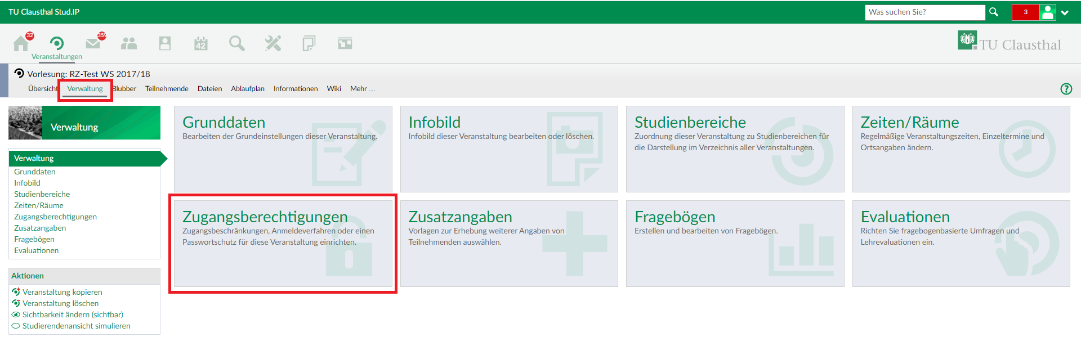1081x346 pixels.
Task: Click the magnifier search icon in navigation
Action: (237, 43)
